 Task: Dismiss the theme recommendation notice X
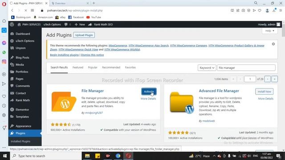273,44
